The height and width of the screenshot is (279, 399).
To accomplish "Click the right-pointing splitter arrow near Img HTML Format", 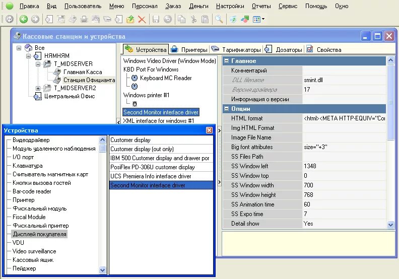I will click(x=220, y=130).
